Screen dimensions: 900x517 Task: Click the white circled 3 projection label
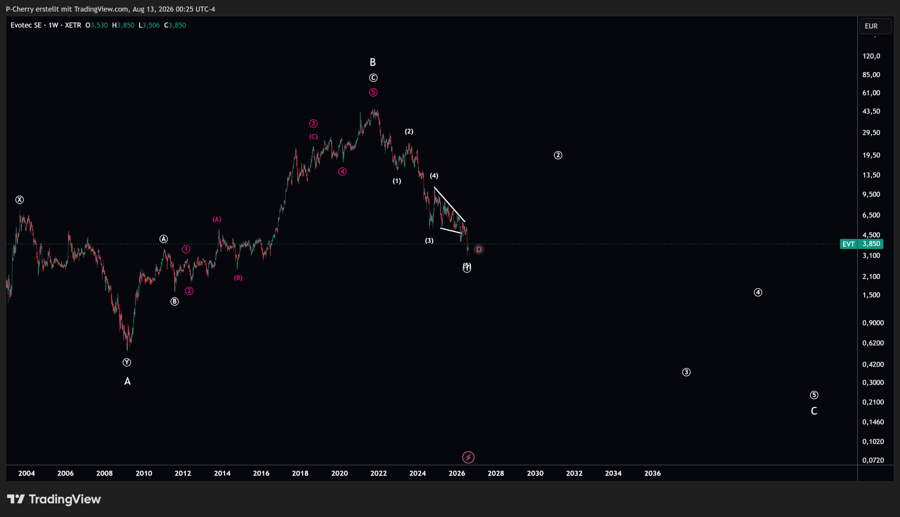pos(686,372)
